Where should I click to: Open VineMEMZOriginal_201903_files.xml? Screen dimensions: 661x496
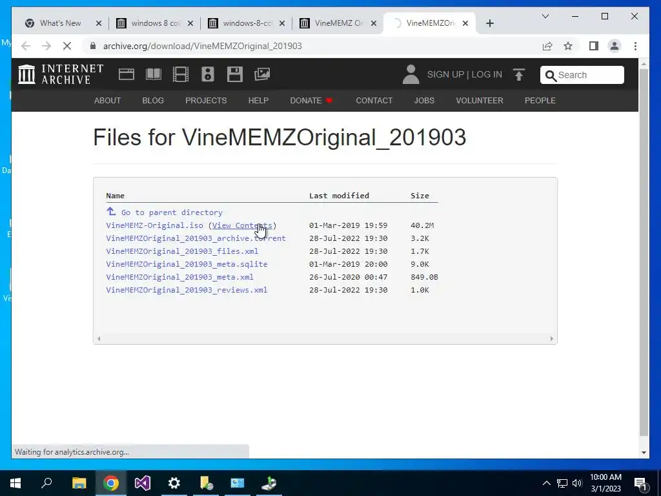tap(182, 251)
